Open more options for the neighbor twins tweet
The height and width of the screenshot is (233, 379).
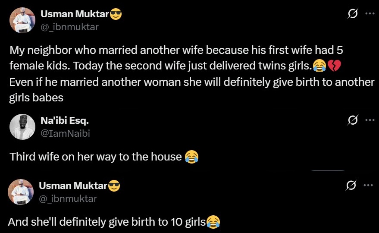click(370, 14)
